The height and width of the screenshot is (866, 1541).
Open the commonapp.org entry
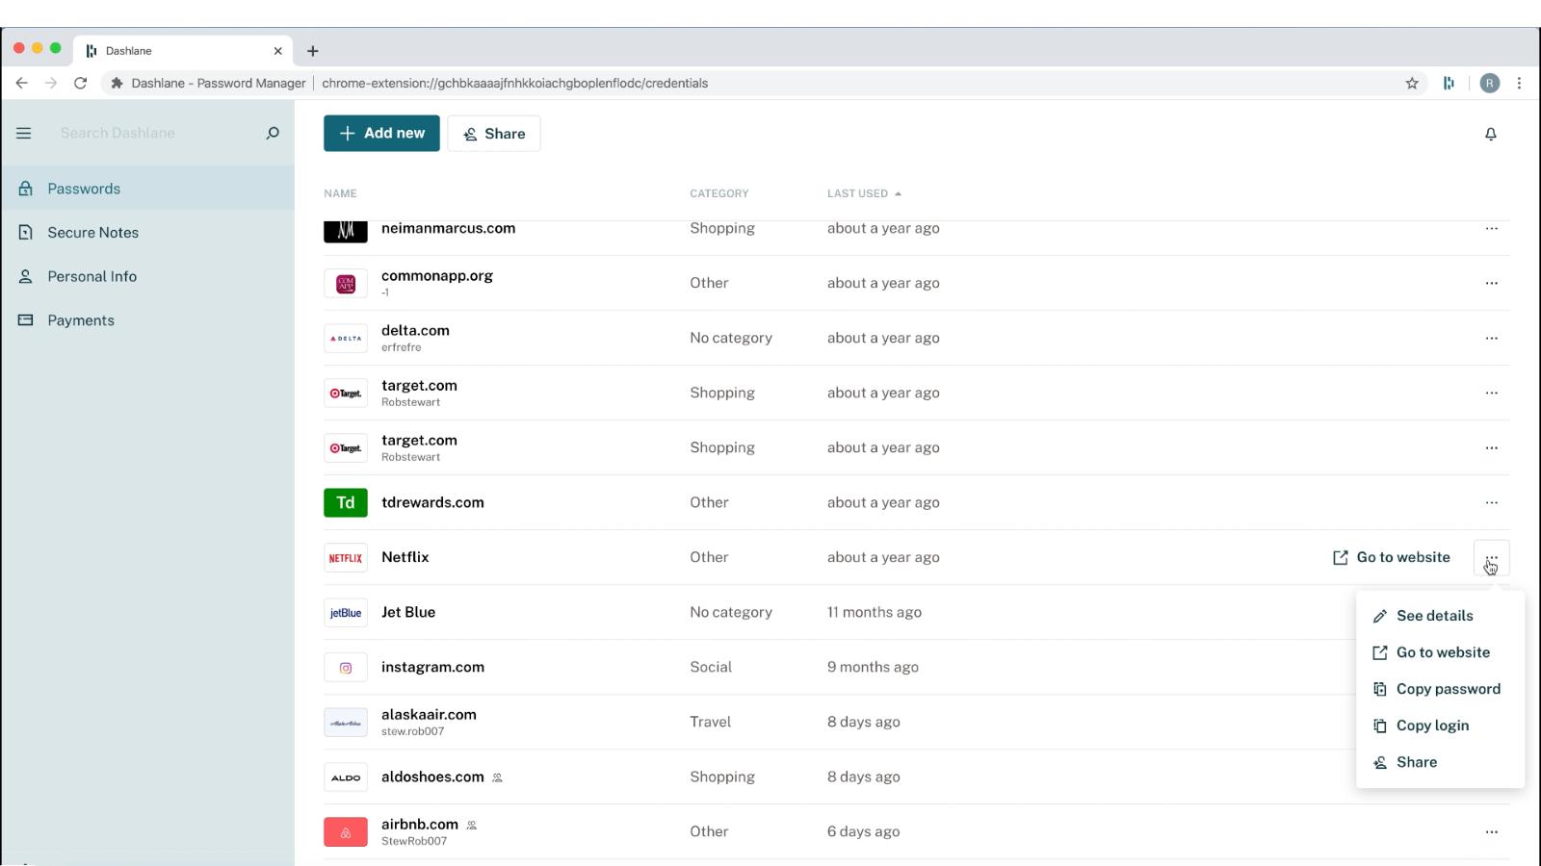click(x=437, y=275)
